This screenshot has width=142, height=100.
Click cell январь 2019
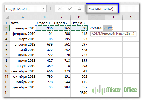(x=23, y=28)
